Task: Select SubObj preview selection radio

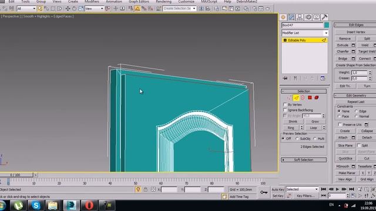Action: [x=297, y=139]
